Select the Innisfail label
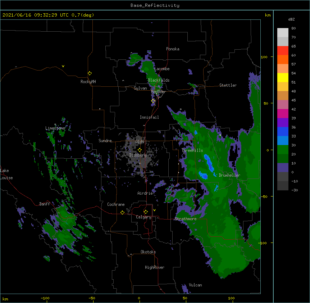 pos(149,117)
